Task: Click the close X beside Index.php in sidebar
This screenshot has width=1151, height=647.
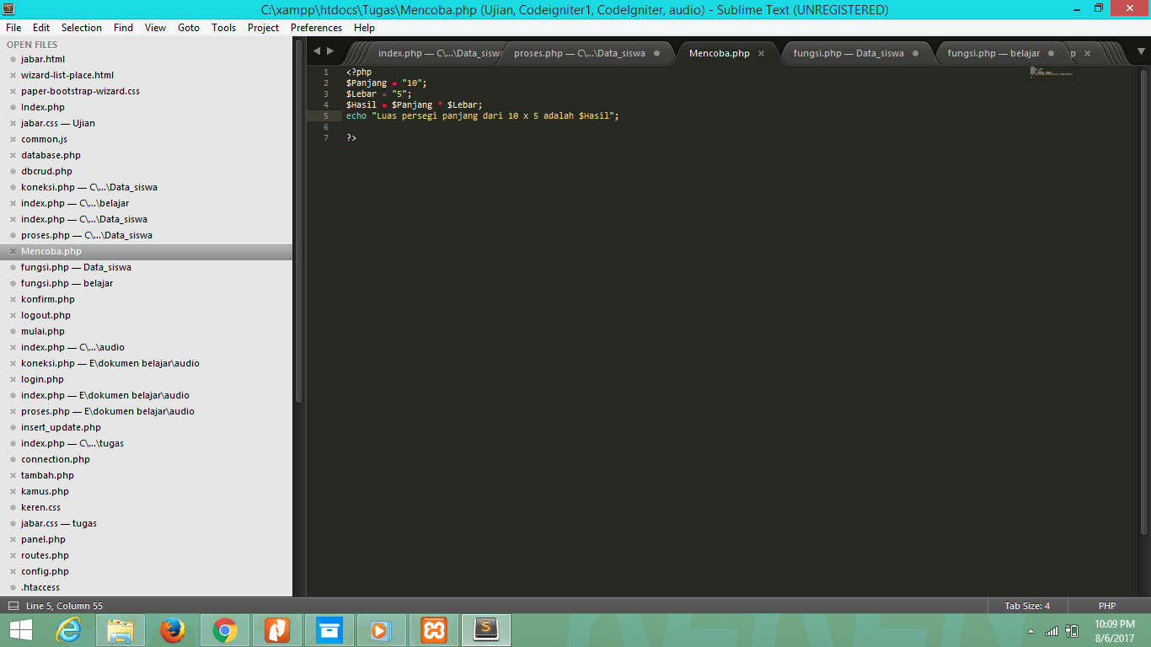Action: (x=11, y=107)
